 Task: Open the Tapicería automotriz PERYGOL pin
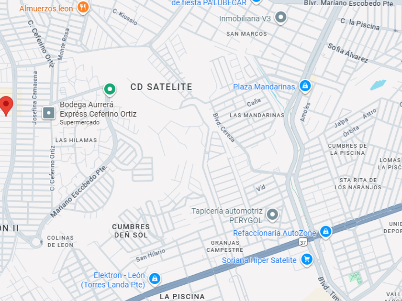[272, 215]
